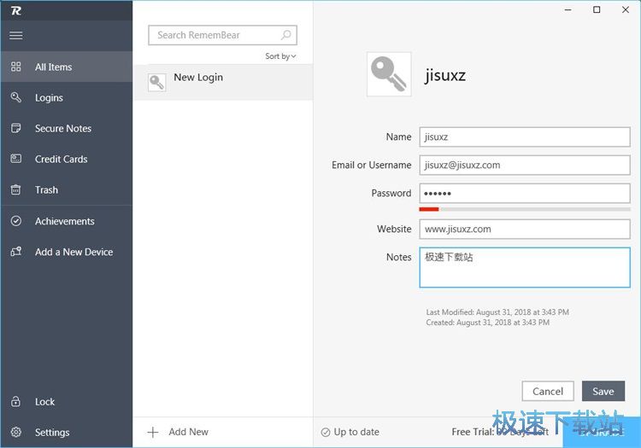Image resolution: width=641 pixels, height=448 pixels.
Task: Click the Lock padlock icon
Action: pos(16,401)
